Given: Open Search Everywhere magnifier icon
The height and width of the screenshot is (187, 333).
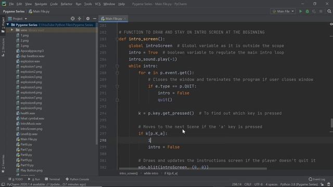Looking at the screenshot, I should 329,11.
